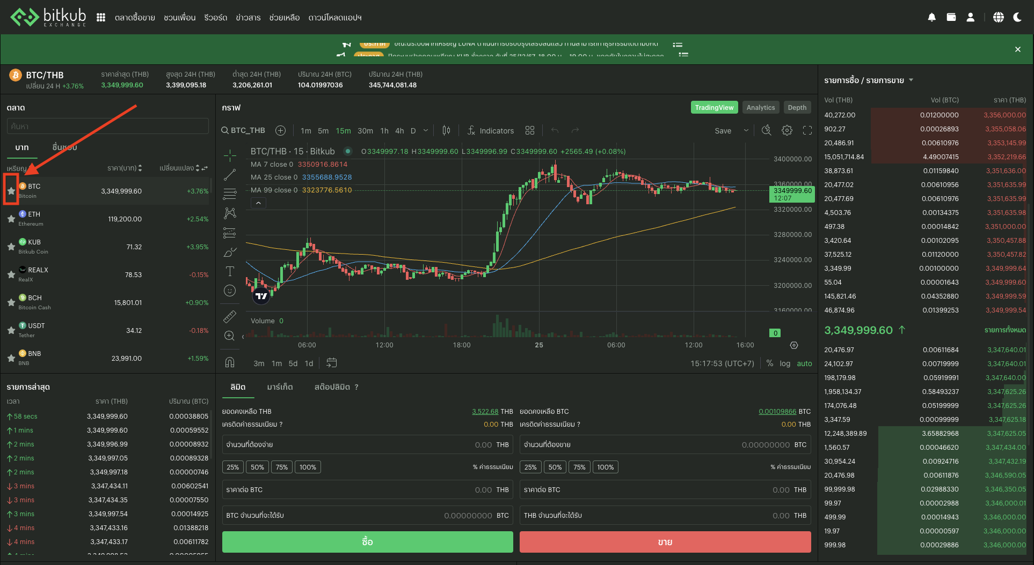The height and width of the screenshot is (565, 1034).
Task: Favorite the BTC star icon
Action: 11,191
